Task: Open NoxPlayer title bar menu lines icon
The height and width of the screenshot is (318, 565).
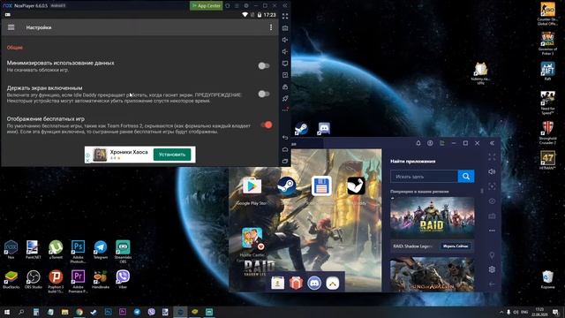Action: [x=237, y=6]
